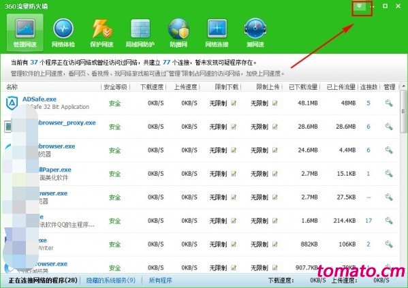Switch to 所有程序 tab
Screen dimensions: 408x288
161,281
